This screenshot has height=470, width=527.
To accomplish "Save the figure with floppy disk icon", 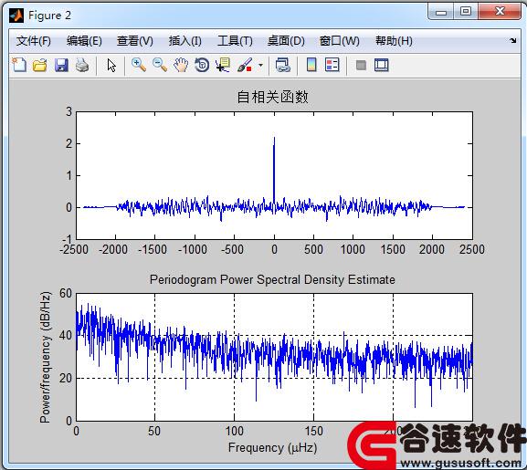I will coord(61,65).
